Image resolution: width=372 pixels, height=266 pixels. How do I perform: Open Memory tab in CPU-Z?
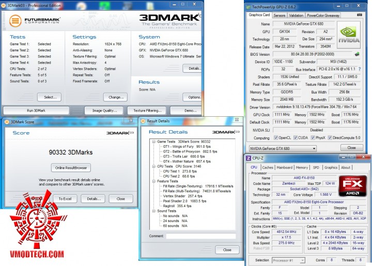click(302, 167)
